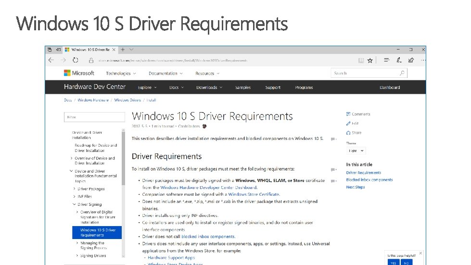Dismiss the 'Is this page helpful' box
This screenshot has width=471, height=265.
(420, 253)
